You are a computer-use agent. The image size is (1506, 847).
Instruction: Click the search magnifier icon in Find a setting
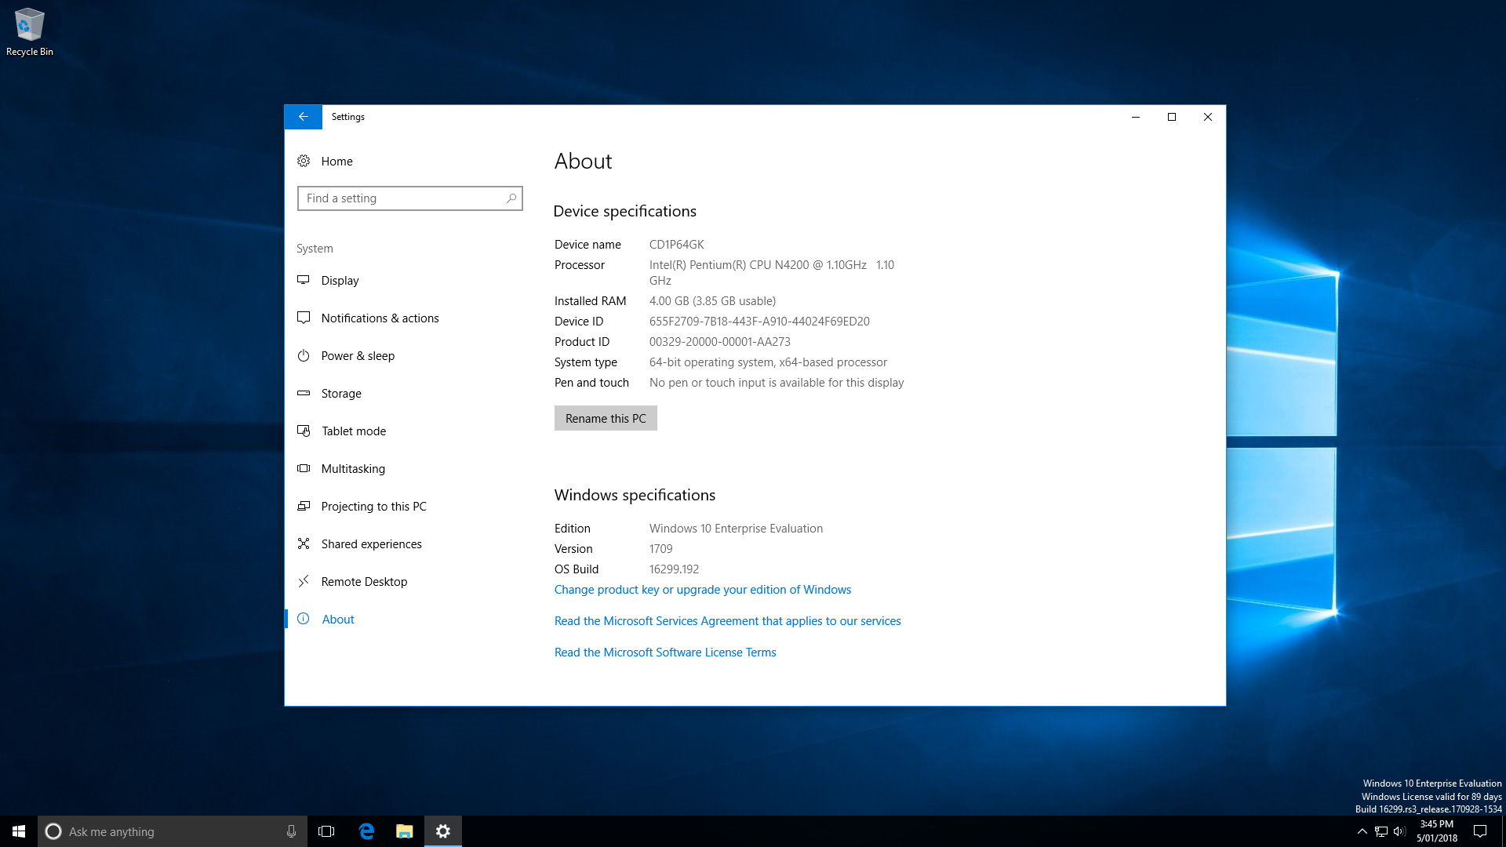pos(511,198)
